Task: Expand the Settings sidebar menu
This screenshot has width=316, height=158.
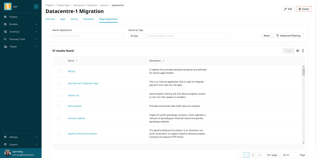Action: point(36,137)
